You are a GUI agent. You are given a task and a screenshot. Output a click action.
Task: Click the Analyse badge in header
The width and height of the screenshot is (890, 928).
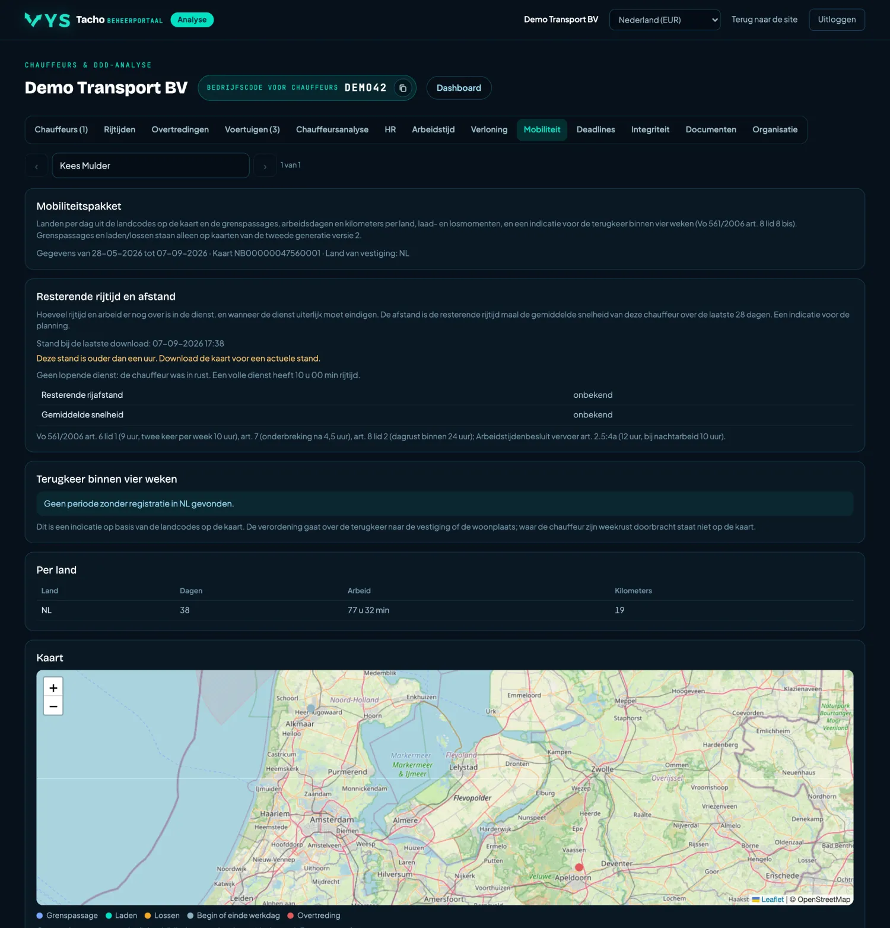pos(192,20)
